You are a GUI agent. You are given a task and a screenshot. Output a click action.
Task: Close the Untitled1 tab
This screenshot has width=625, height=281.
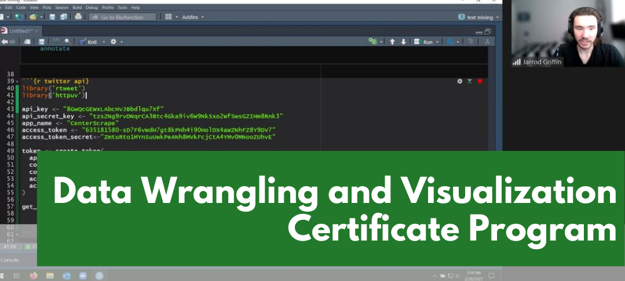click(36, 31)
